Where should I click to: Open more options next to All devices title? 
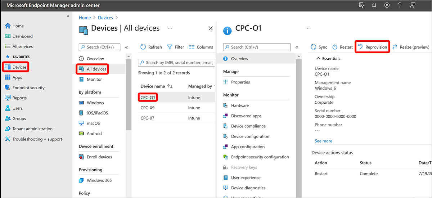(x=170, y=28)
